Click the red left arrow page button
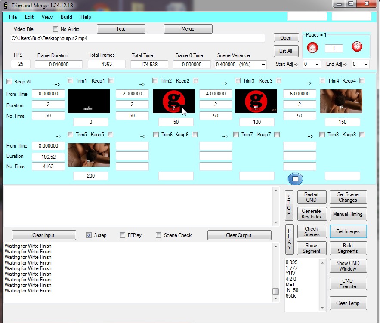This screenshot has height=323, width=380. tap(312, 47)
